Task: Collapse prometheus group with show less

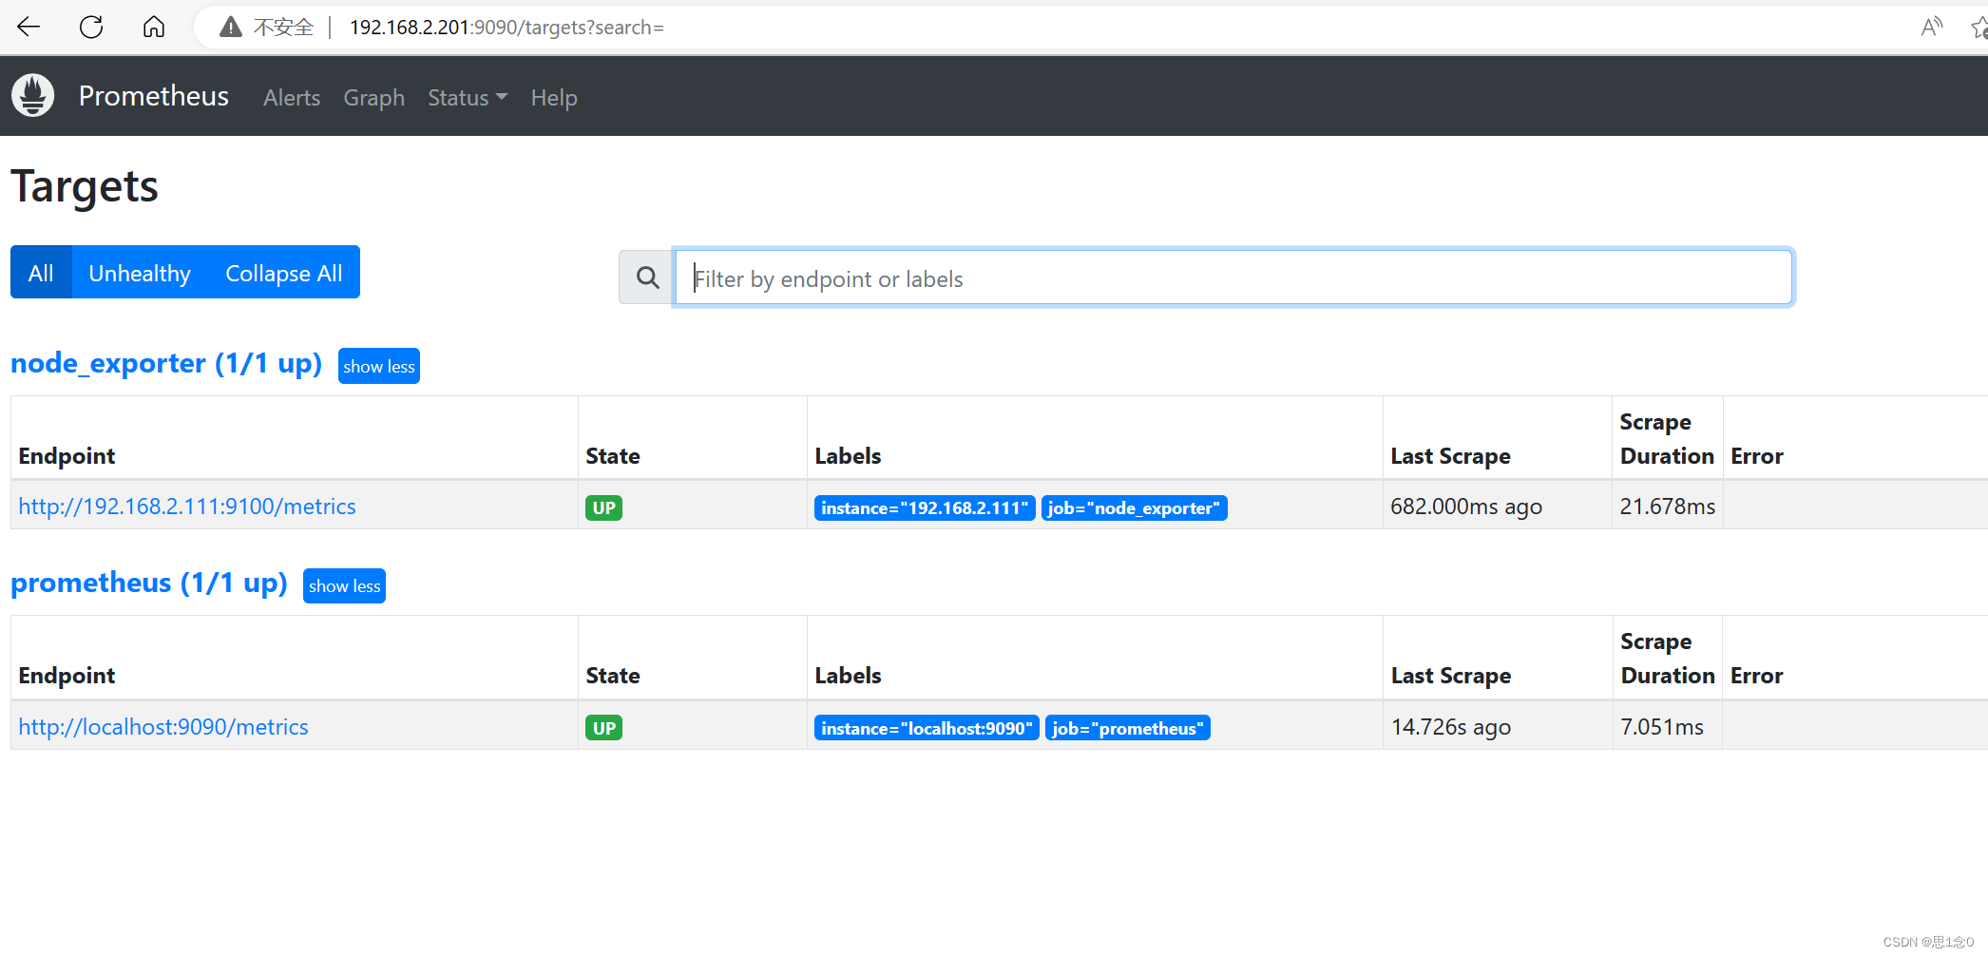Action: pyautogui.click(x=344, y=585)
